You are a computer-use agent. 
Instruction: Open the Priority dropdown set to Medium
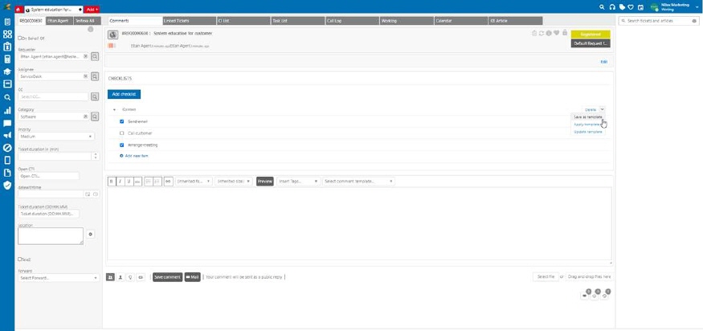coord(58,137)
